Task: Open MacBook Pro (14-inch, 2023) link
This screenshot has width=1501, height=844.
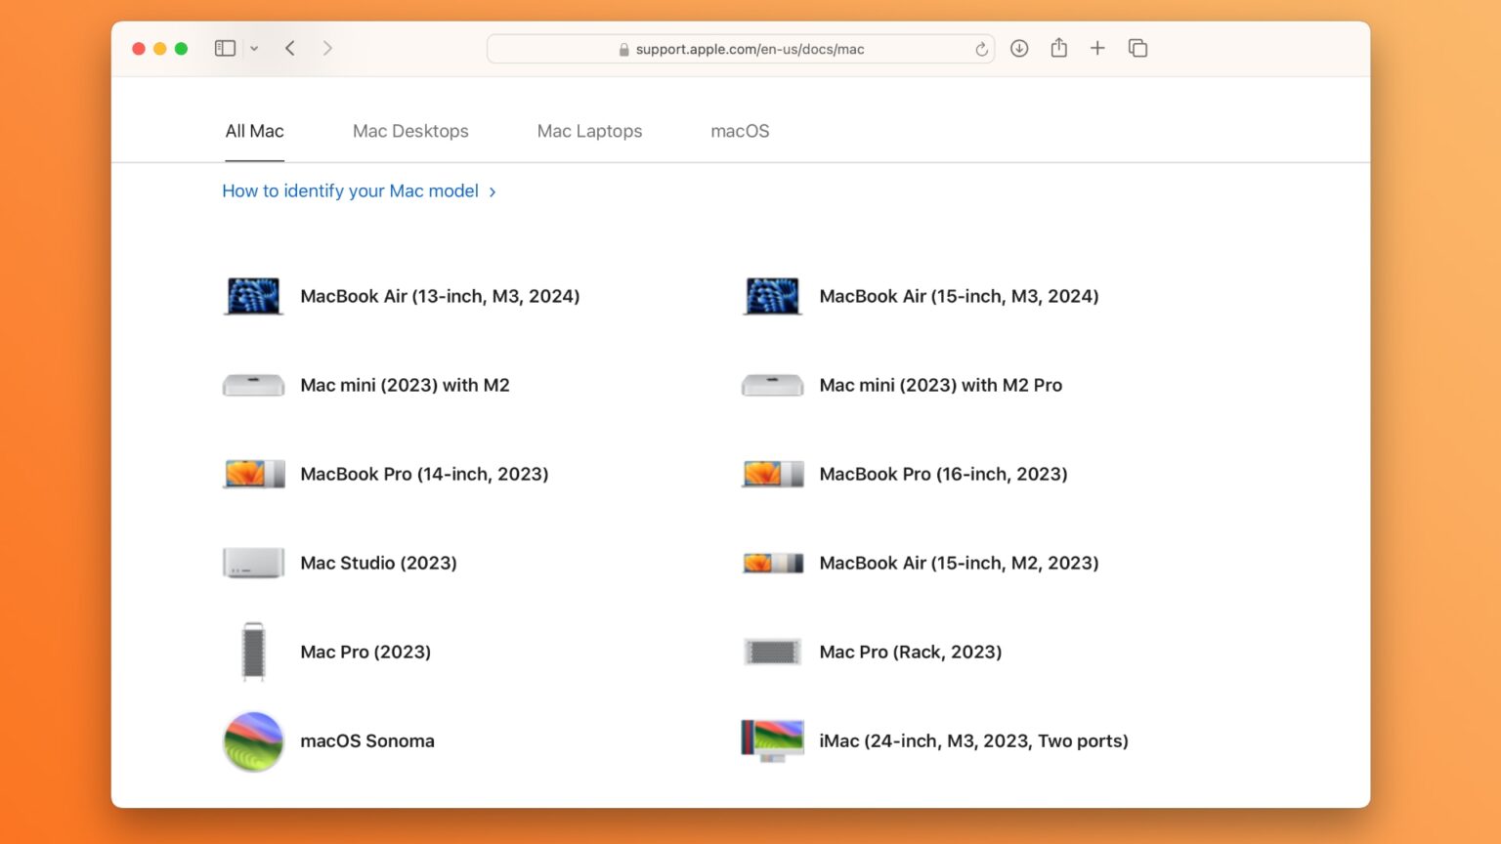Action: pyautogui.click(x=424, y=474)
